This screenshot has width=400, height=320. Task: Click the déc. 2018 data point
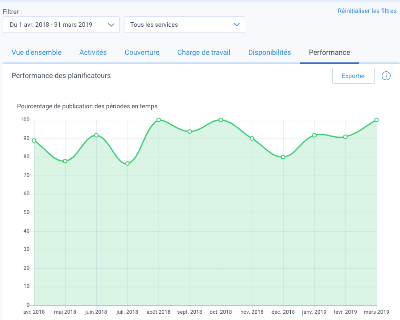pos(283,157)
